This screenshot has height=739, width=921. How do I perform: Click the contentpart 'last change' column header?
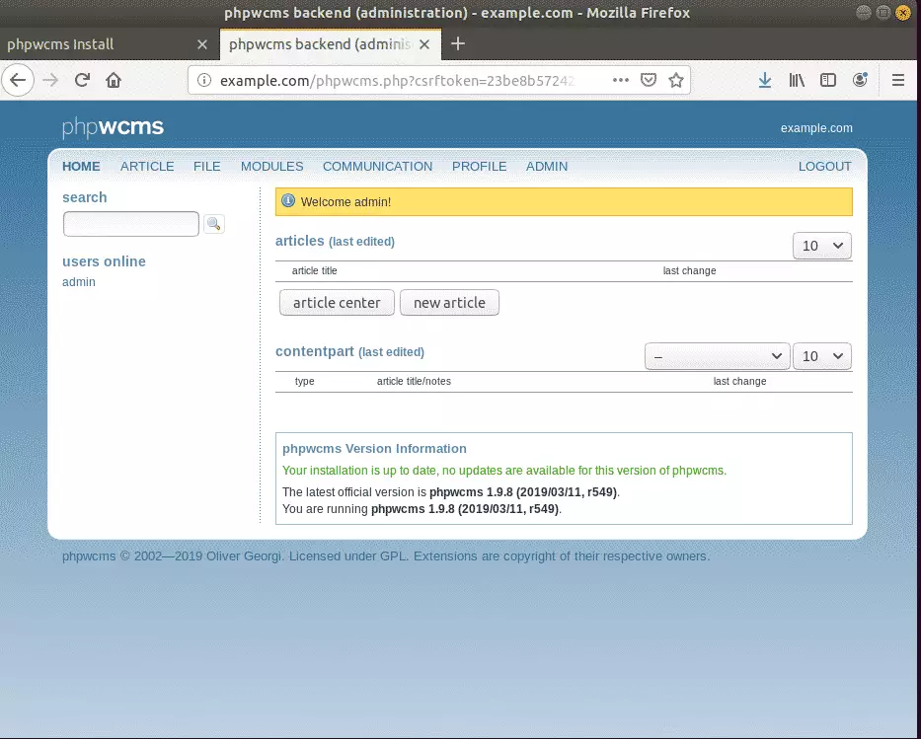(740, 381)
